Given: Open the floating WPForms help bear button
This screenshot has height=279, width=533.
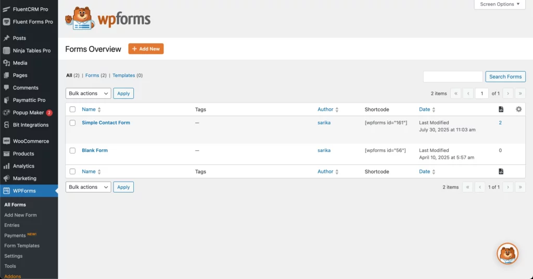Looking at the screenshot, I should point(507,253).
